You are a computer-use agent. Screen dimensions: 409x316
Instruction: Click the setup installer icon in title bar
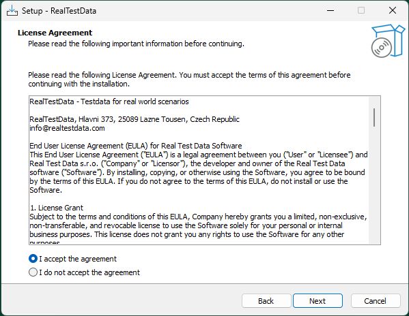[12, 11]
